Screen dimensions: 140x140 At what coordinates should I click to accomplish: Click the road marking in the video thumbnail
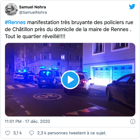click(x=48, y=97)
